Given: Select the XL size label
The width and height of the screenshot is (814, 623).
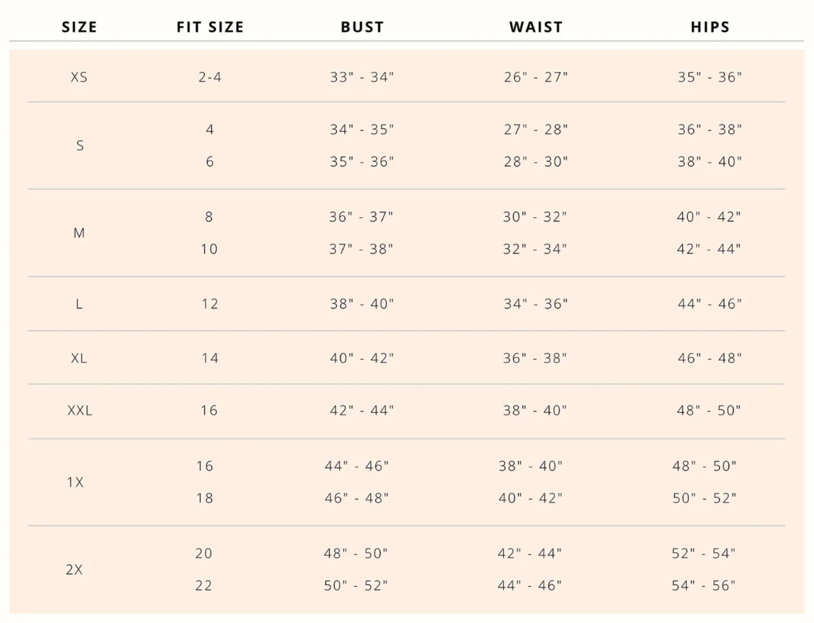Looking at the screenshot, I should click(79, 358).
